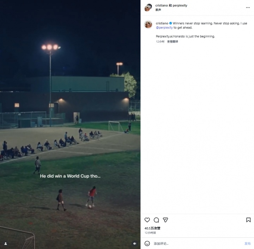Click the combined profile avatars in the header
The image size is (254, 249).
148,7
